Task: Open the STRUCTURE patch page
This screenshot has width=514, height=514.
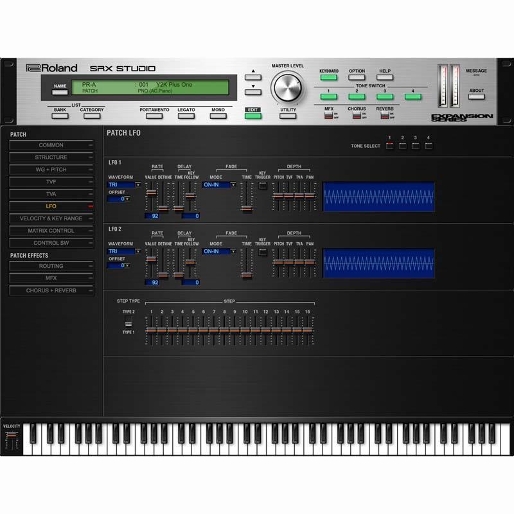Action: click(51, 157)
